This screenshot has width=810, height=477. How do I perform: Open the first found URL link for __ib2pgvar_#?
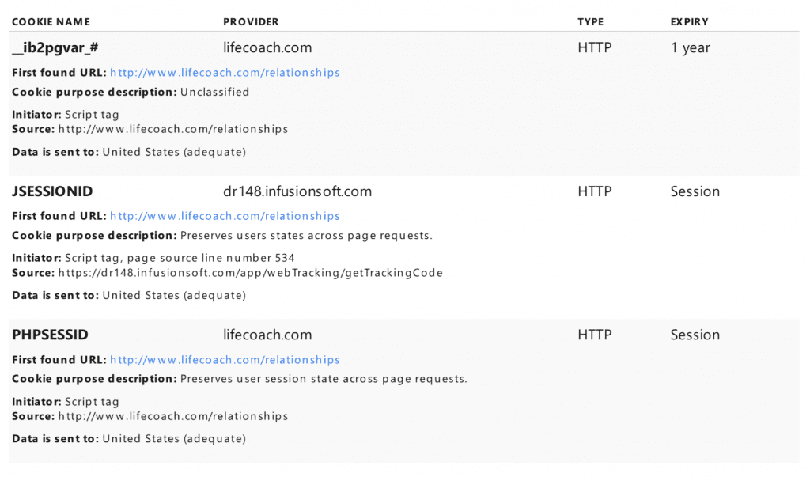[x=225, y=73]
